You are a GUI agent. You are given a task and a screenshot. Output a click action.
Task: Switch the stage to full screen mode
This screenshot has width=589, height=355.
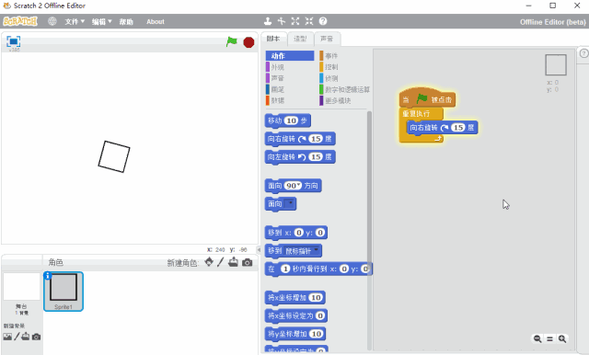tap(14, 41)
